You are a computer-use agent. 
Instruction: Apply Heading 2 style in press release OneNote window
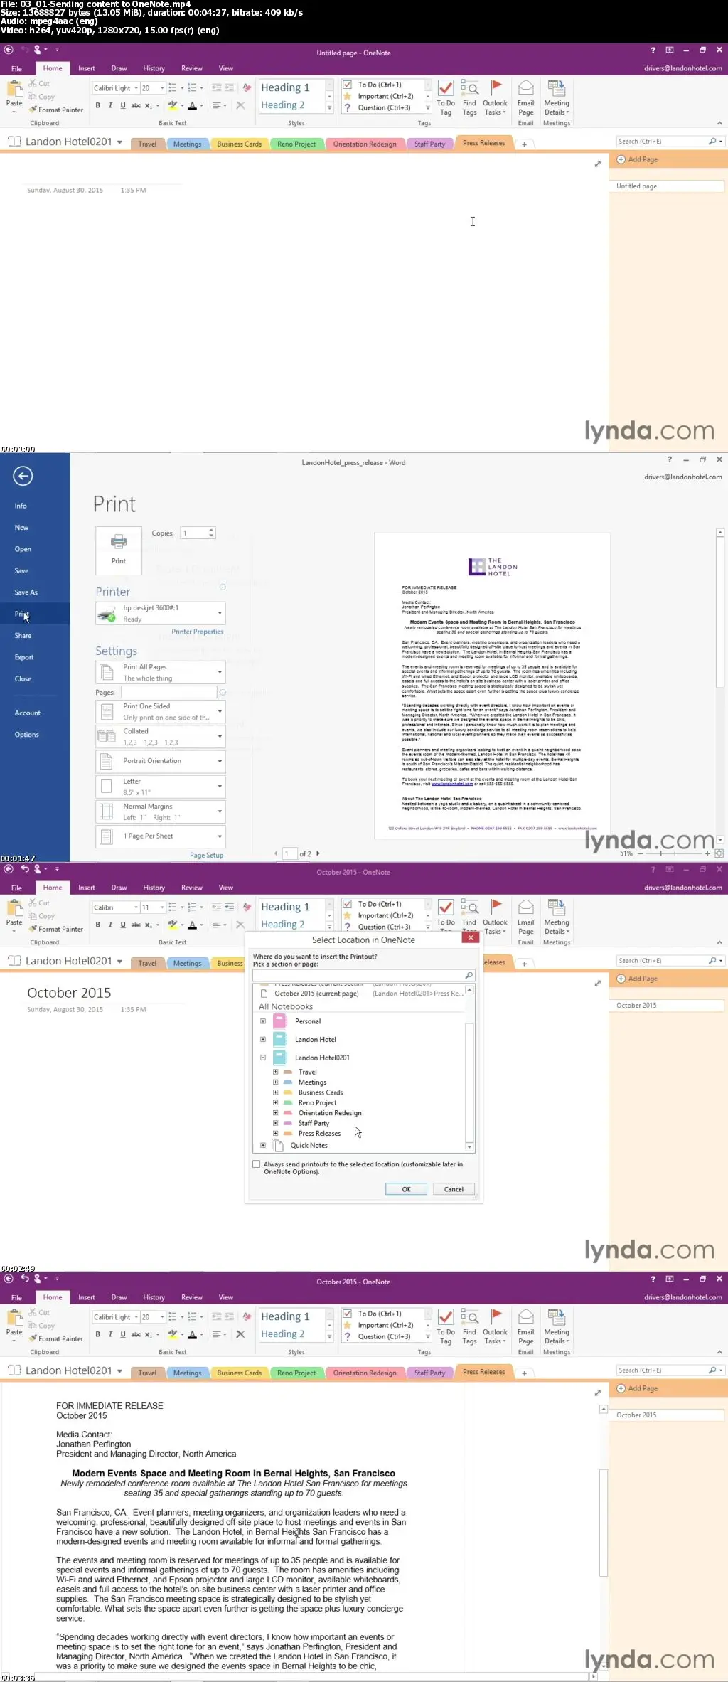point(283,1334)
